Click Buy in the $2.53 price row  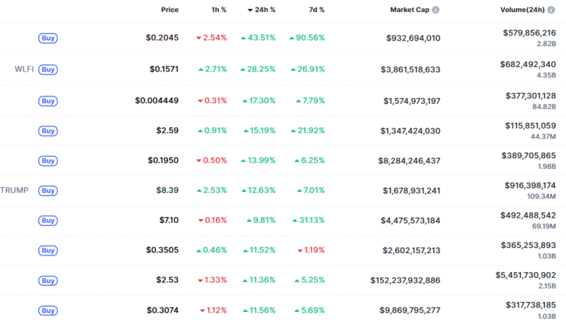click(x=48, y=280)
